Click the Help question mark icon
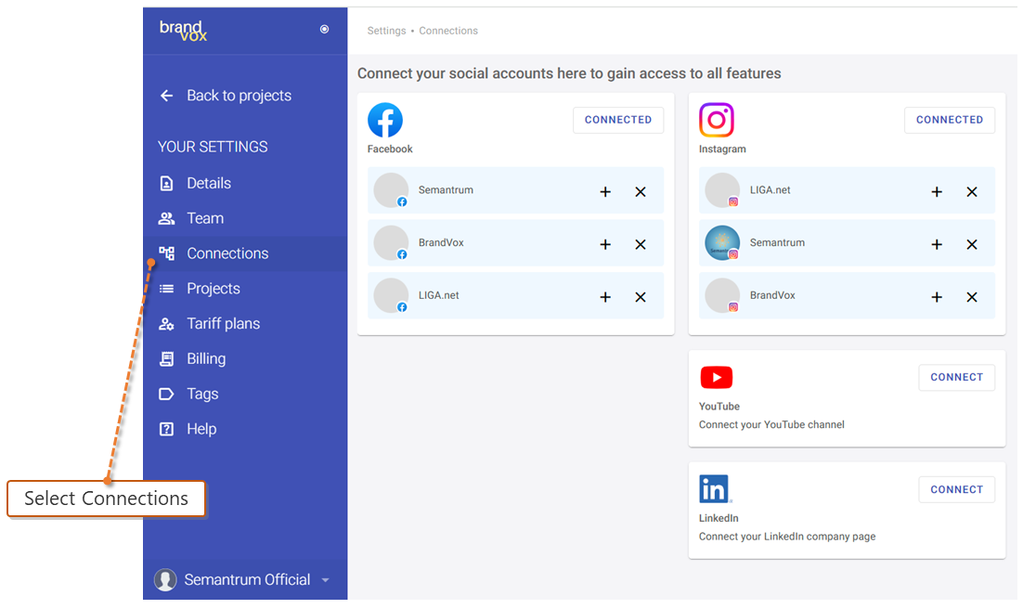 point(166,430)
